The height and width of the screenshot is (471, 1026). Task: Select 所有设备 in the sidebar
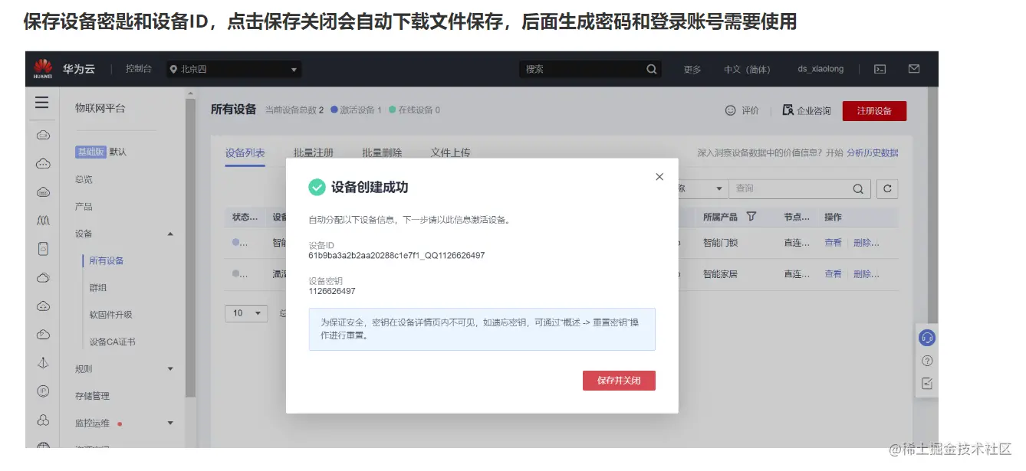(106, 261)
